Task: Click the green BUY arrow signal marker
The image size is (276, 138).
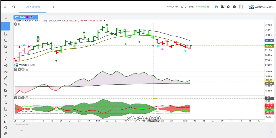Action: point(38,38)
